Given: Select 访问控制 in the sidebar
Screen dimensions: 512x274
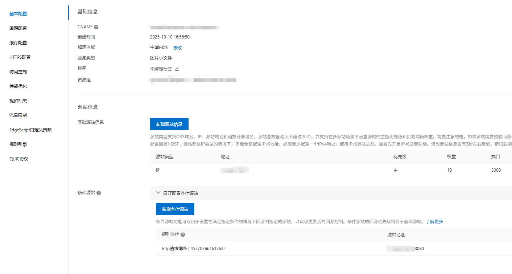Looking at the screenshot, I should pos(18,72).
